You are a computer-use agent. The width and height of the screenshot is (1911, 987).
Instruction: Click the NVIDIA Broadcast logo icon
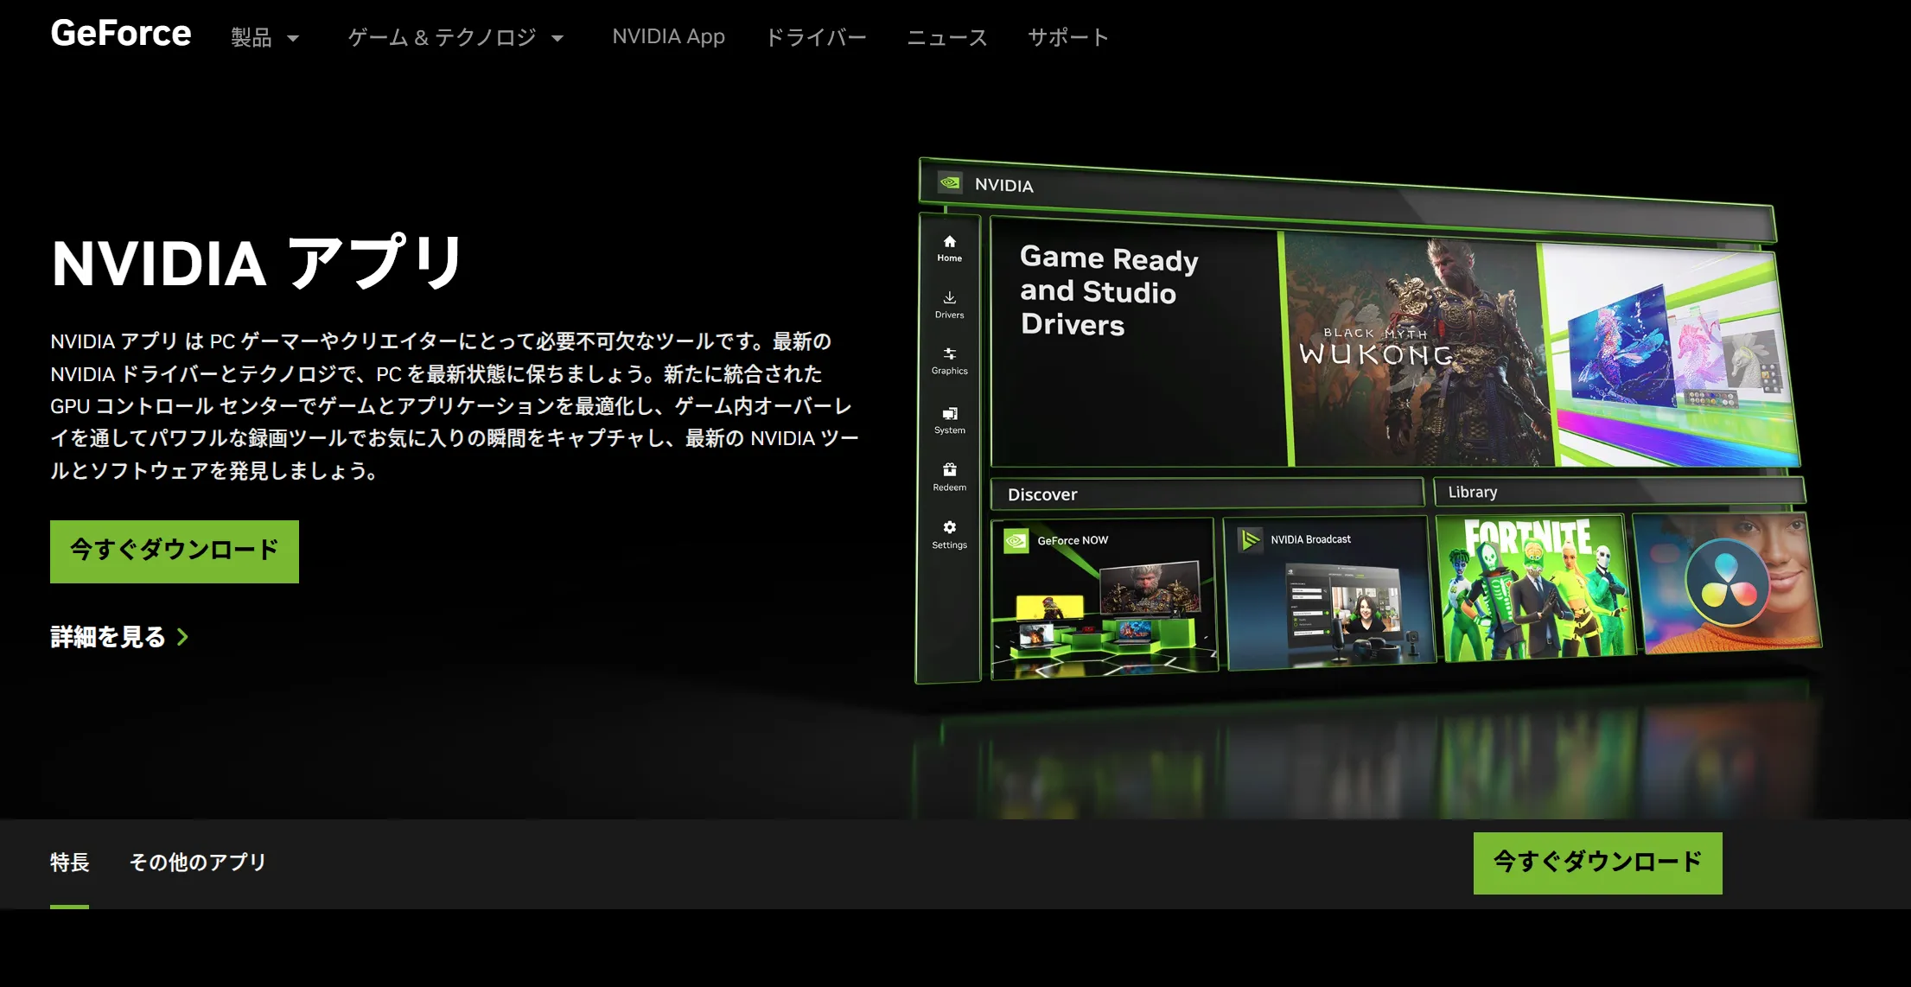[1250, 540]
